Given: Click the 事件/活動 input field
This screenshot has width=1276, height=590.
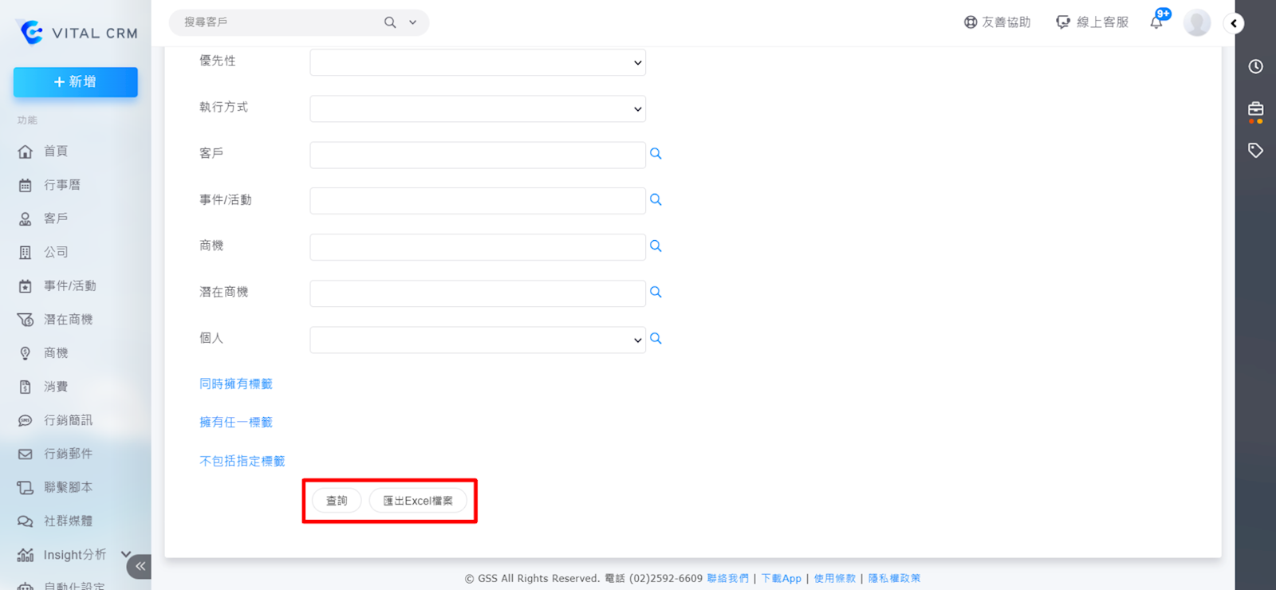Looking at the screenshot, I should tap(477, 201).
